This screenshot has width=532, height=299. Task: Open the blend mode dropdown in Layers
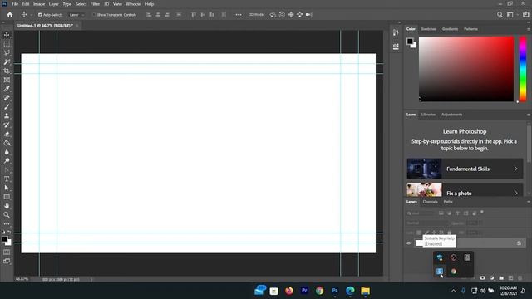click(427, 223)
